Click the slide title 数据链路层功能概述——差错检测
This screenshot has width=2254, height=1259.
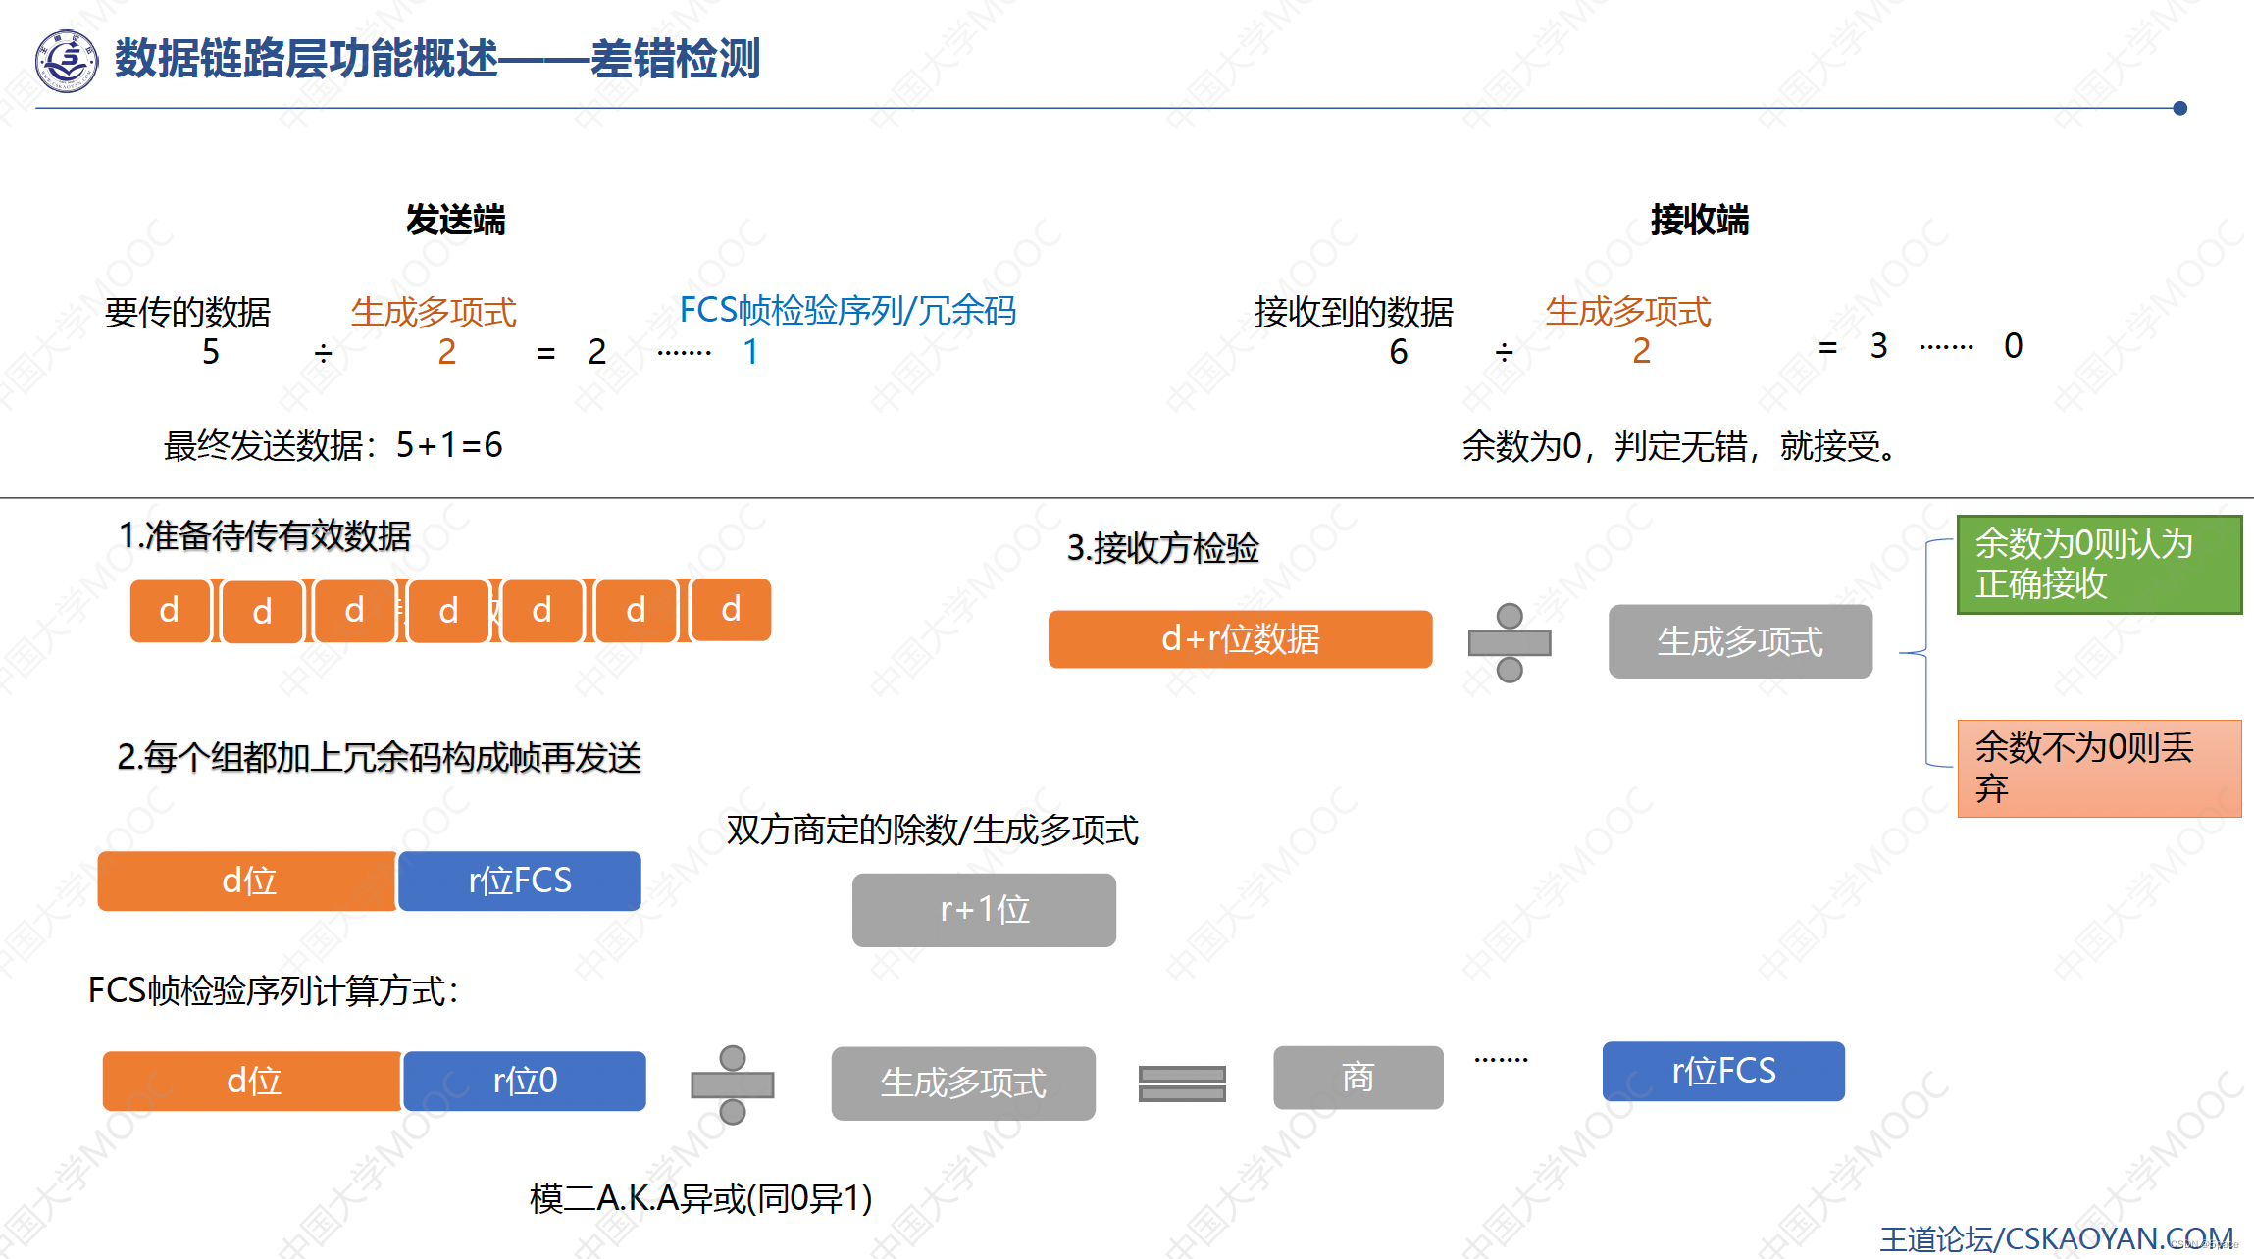point(437,59)
